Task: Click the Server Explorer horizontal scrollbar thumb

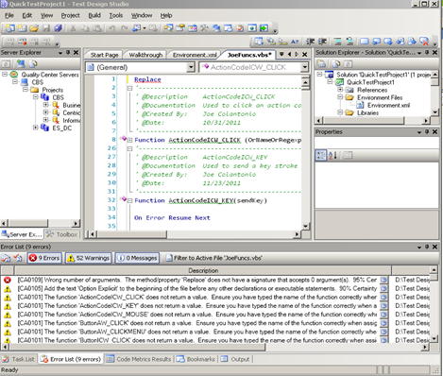Action: 27,224
